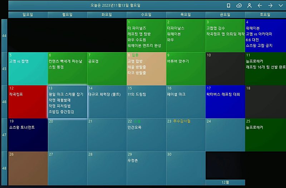The image size is (286, 188).
Task: Open event 작곡캠프 맵 의뢰및 제작
Action: pos(226,34)
